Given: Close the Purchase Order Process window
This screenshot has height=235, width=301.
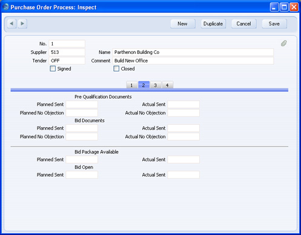Looking at the screenshot, I should [294, 7].
